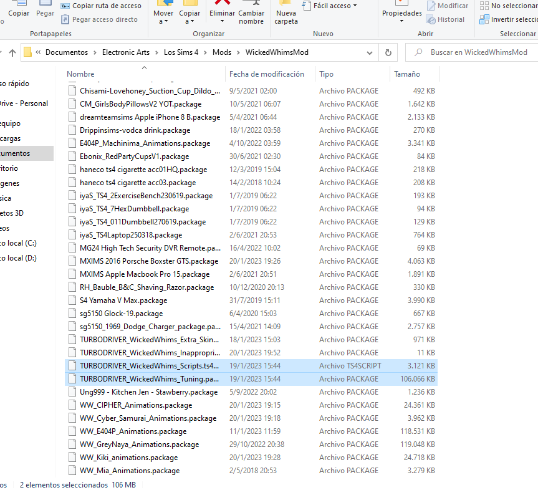Click Electronic Arts in the breadcrumb
Viewport: 538px width, 490px height.
tap(125, 52)
